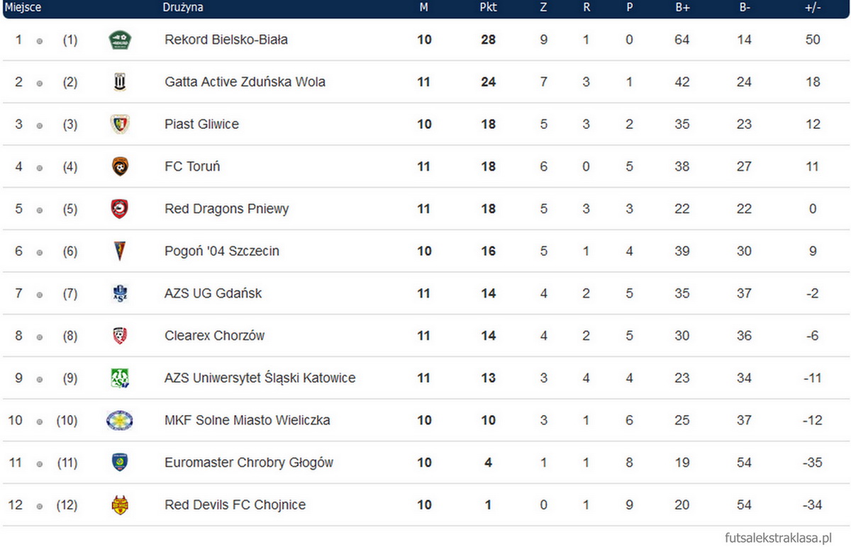Click the MKF Solne Miasto Wieliczka logo
Image resolution: width=851 pixels, height=547 pixels.
[118, 420]
